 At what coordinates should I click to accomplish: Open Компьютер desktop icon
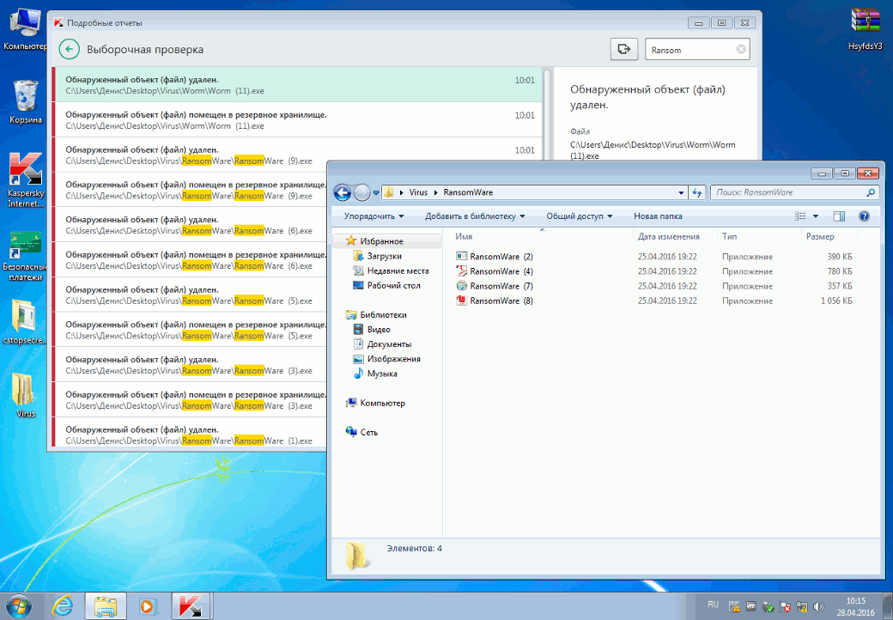click(x=24, y=28)
